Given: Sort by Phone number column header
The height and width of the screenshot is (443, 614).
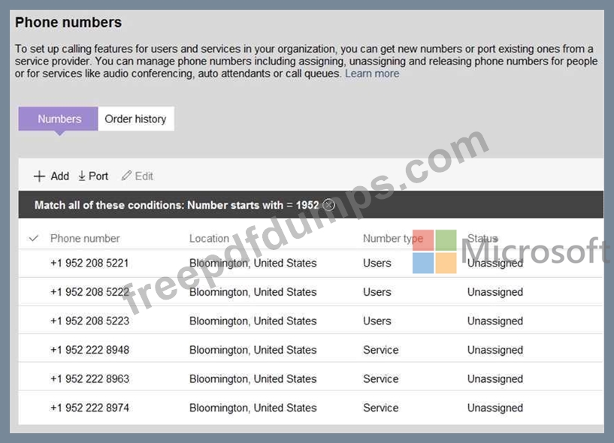Looking at the screenshot, I should pos(85,239).
